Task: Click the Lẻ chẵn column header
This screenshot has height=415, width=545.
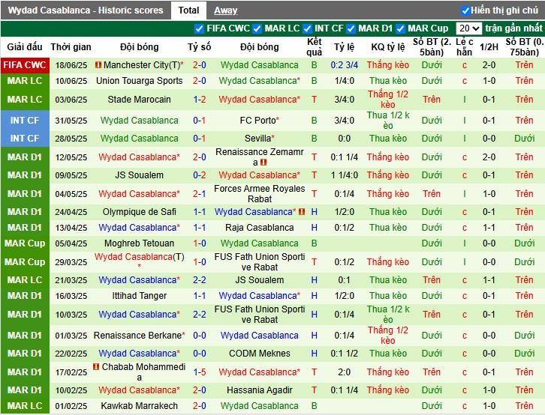Action: pos(465,47)
